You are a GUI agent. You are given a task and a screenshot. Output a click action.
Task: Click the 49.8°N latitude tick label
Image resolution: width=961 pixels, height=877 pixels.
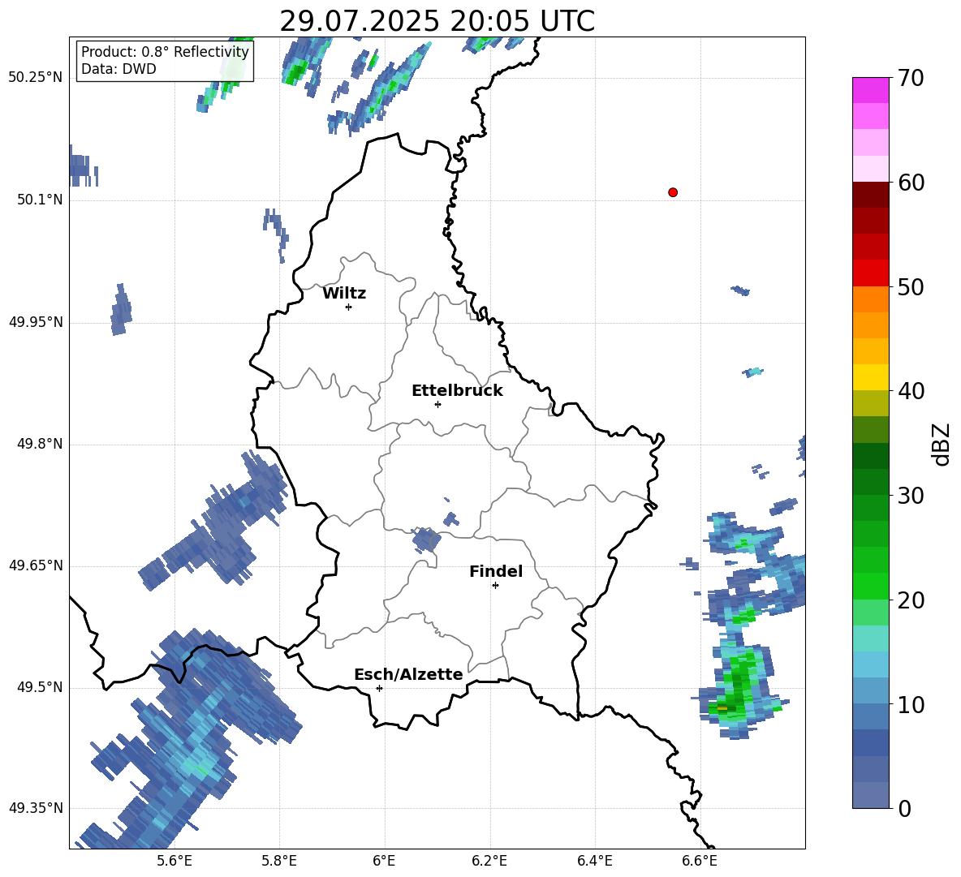tap(40, 444)
